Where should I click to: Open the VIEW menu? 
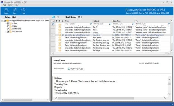coord(10,5)
